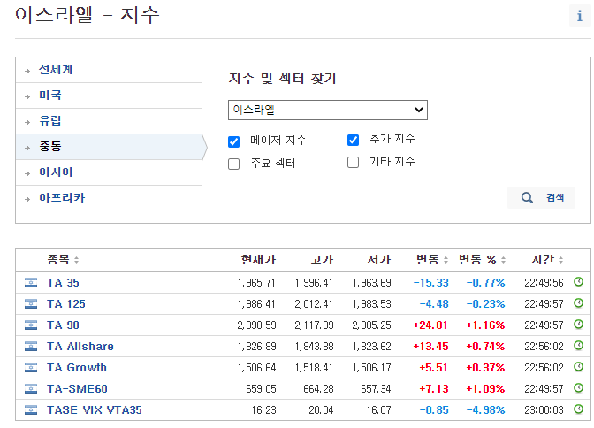Click the clock icon in TA 125 row

point(579,303)
